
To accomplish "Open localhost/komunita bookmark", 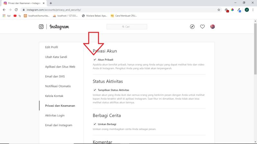I will click(37, 16).
